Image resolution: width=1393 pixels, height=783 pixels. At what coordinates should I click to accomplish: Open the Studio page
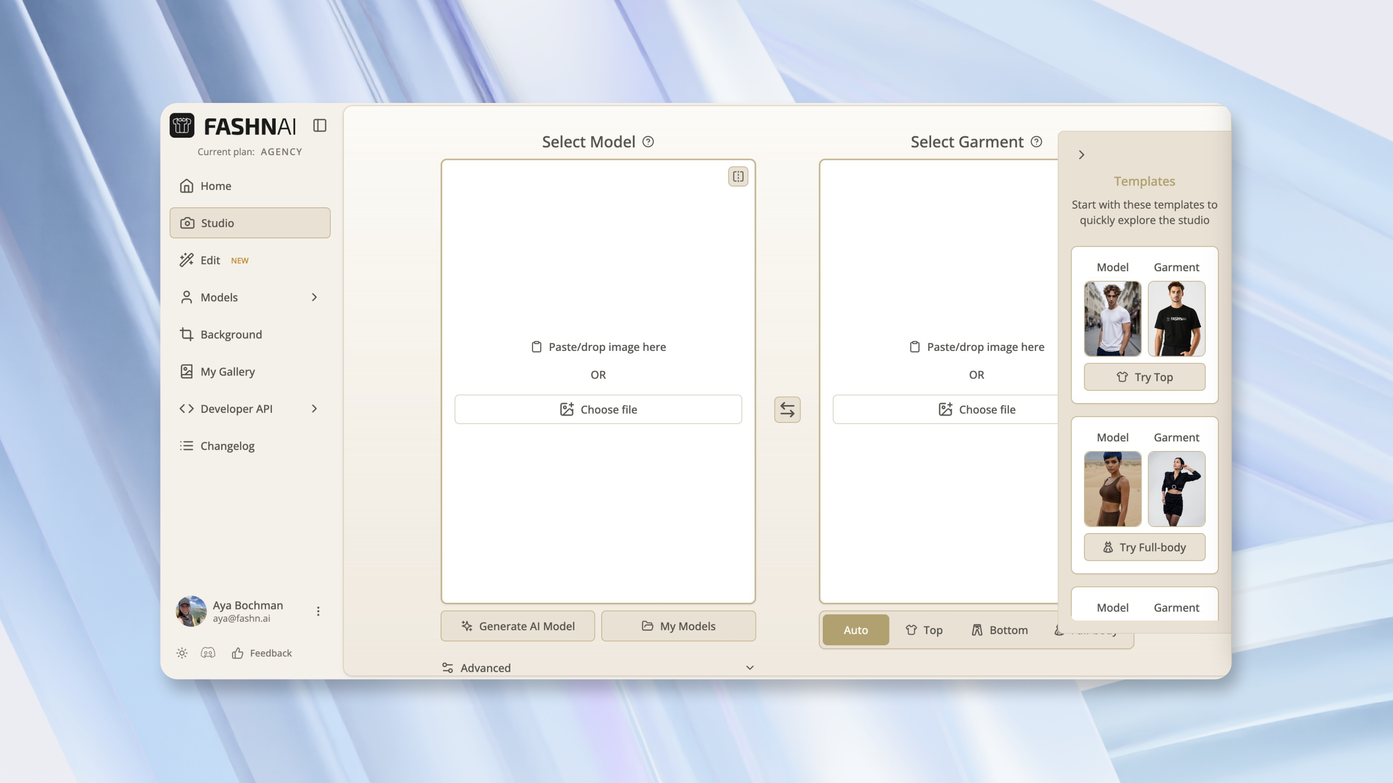pyautogui.click(x=250, y=223)
